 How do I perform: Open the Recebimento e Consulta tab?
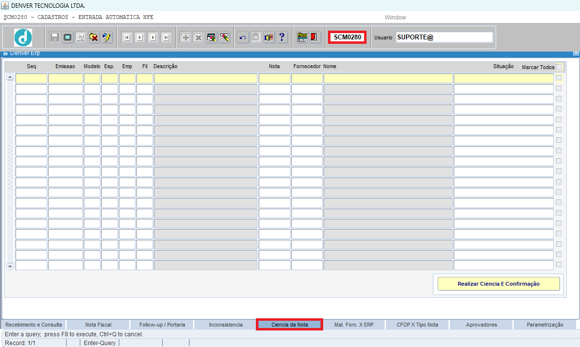(34, 325)
